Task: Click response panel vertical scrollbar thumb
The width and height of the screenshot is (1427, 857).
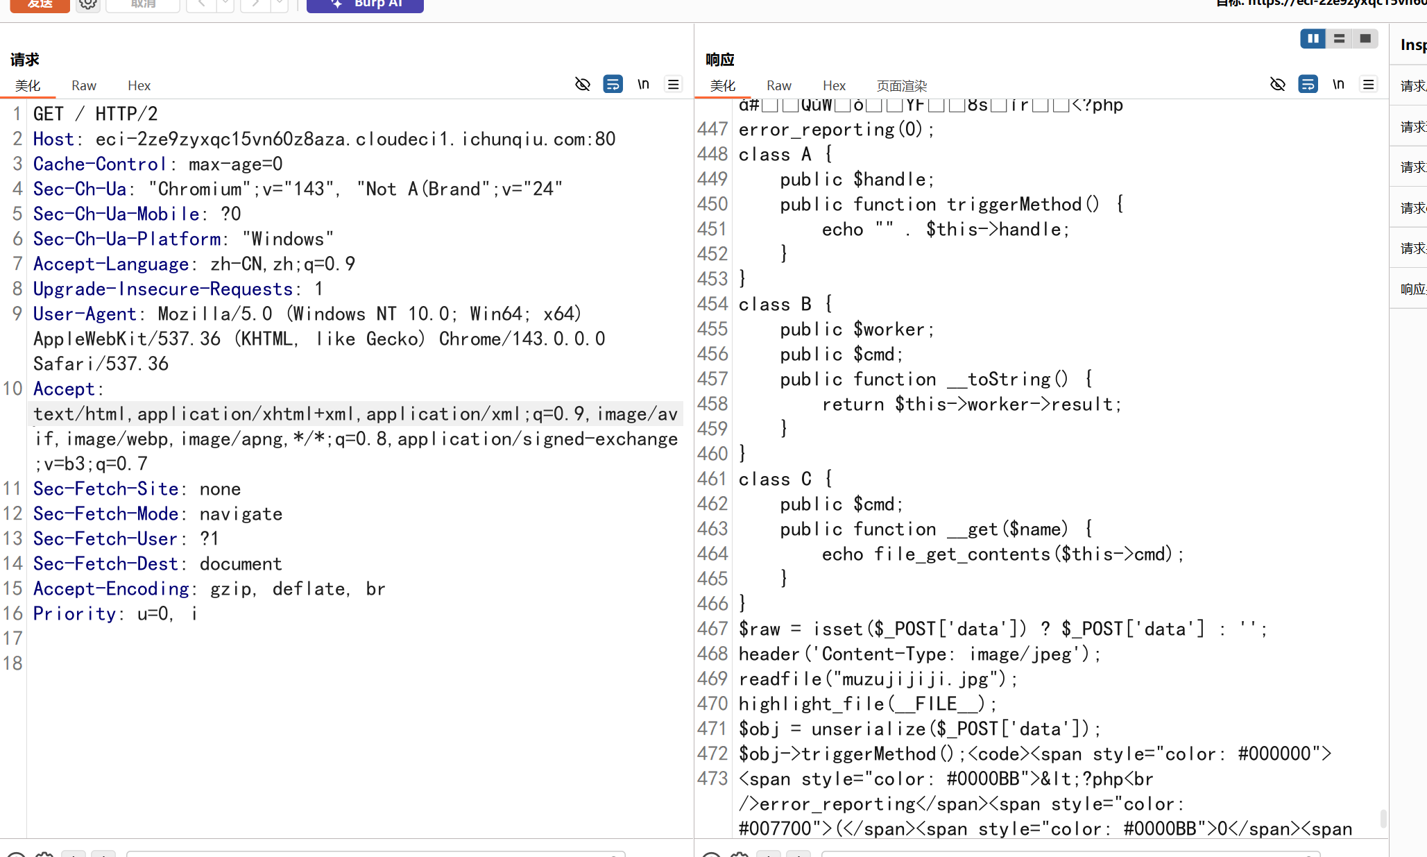Action: pos(1383,819)
